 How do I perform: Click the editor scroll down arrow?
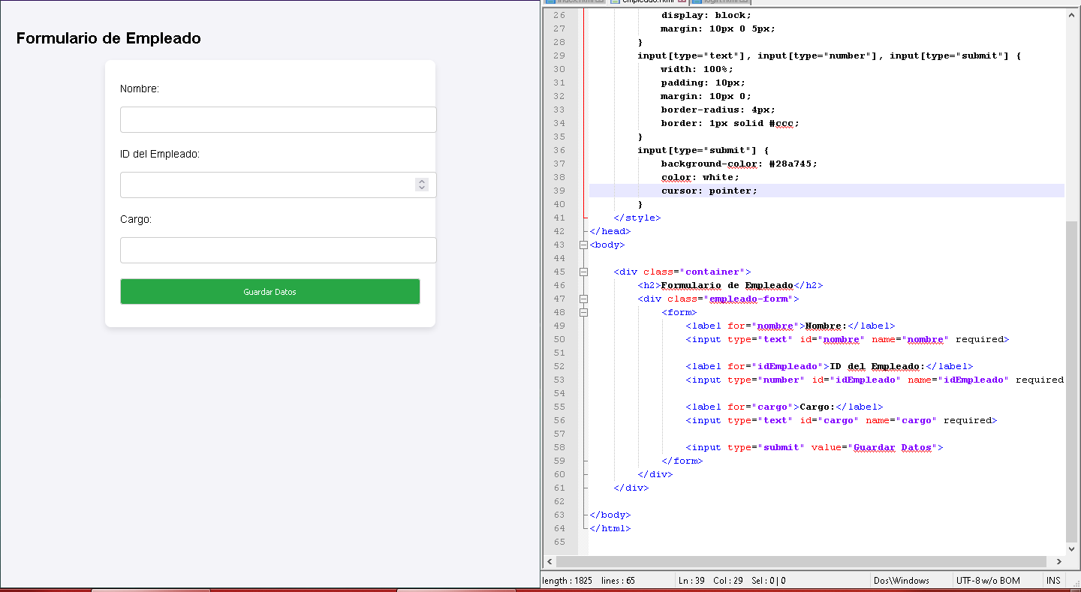tap(1070, 548)
